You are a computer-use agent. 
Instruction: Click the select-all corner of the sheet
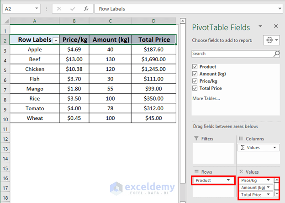(5, 21)
